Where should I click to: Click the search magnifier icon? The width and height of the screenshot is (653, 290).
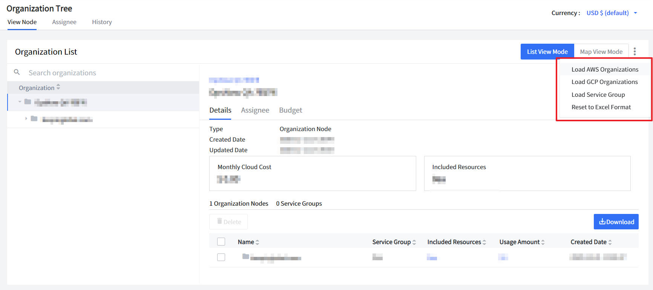tap(17, 72)
